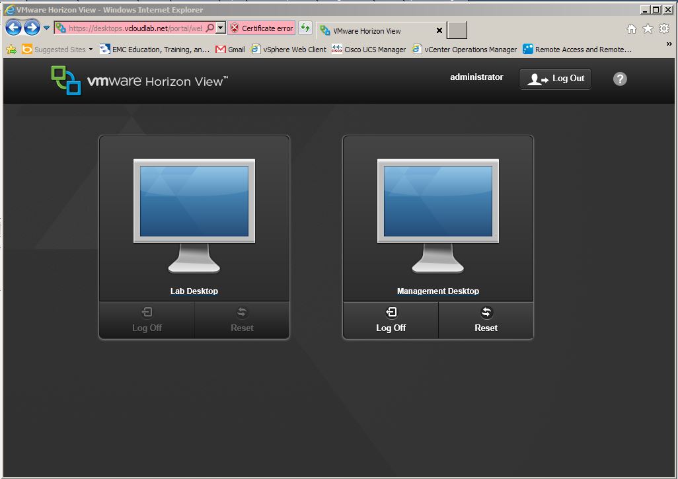Expand the address bar autocomplete dropdown
678x479 pixels.
[x=221, y=28]
